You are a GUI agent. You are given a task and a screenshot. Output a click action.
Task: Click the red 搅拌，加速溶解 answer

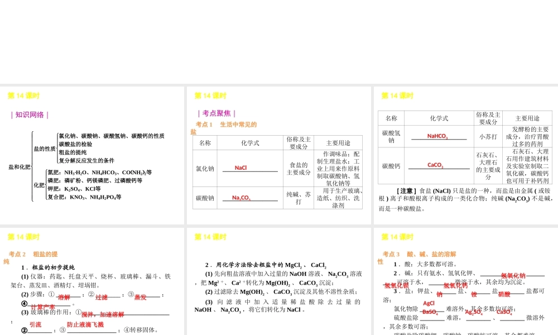pyautogui.click(x=103, y=314)
